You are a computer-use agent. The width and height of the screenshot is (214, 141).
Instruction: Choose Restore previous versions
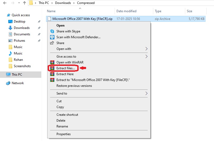pos(74,86)
